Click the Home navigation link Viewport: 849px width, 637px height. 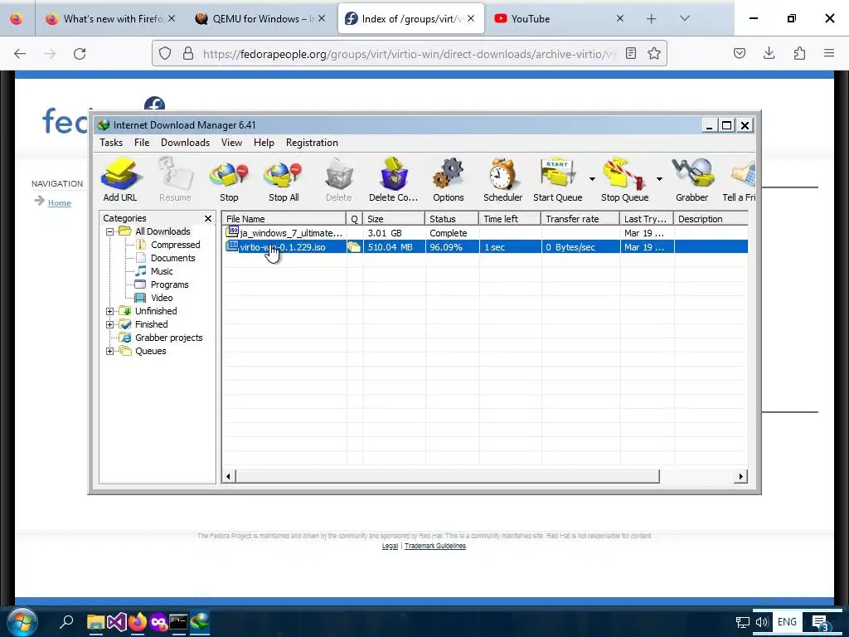pyautogui.click(x=60, y=203)
